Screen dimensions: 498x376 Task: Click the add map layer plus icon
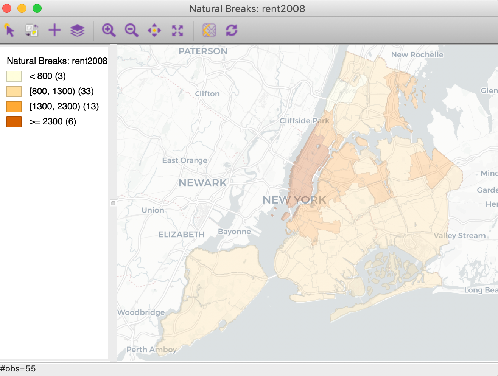[54, 30]
